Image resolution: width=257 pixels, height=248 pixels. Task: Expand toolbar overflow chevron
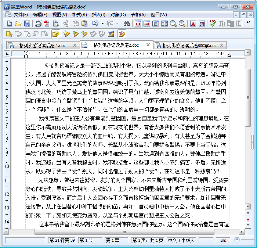pyautogui.click(x=249, y=22)
